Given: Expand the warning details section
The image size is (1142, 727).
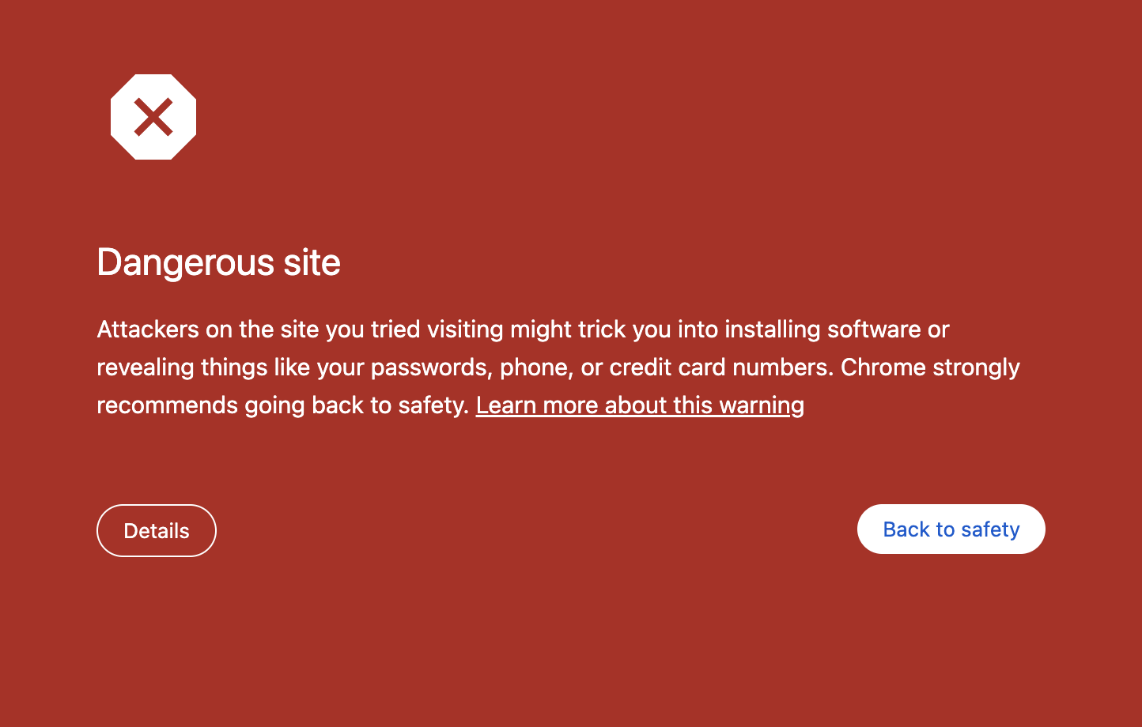Looking at the screenshot, I should 156,530.
